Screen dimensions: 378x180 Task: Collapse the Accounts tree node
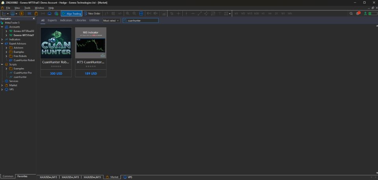click(2, 27)
